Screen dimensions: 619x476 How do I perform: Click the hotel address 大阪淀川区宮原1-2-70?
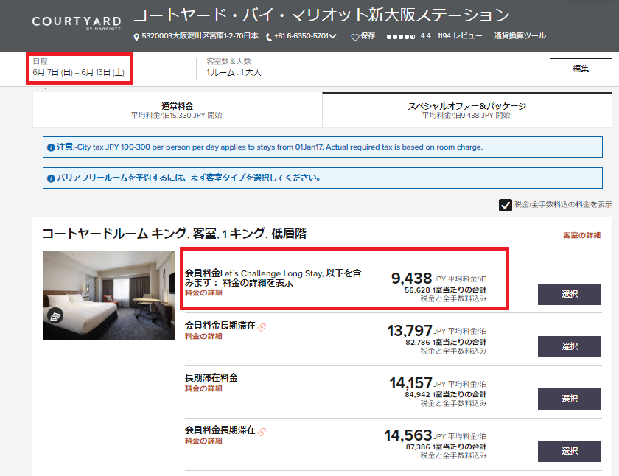(200, 36)
